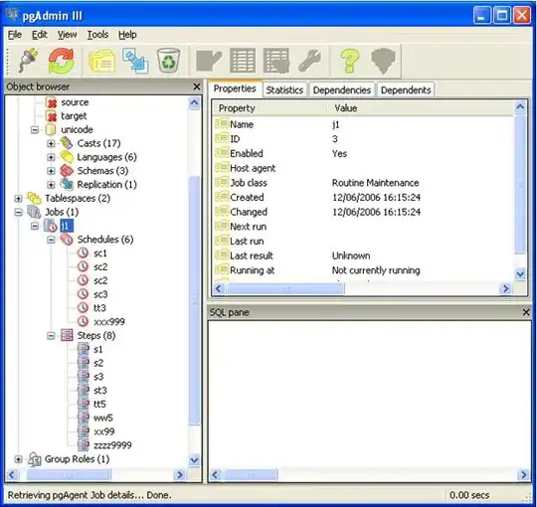Screen dimensions: 537x507
Task: Open the Tools menu
Action: 97,35
